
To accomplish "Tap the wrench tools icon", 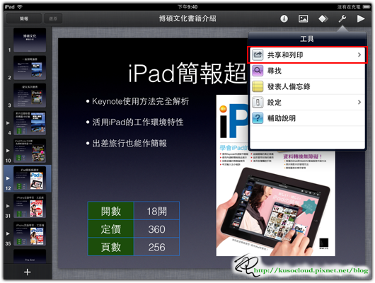I will click(342, 18).
